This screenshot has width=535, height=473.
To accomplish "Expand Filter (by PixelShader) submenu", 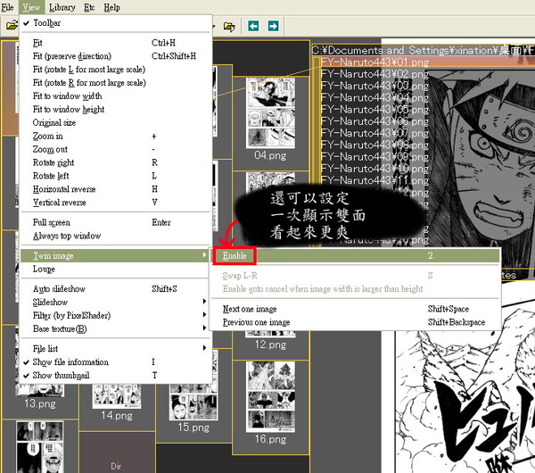I will (115, 316).
